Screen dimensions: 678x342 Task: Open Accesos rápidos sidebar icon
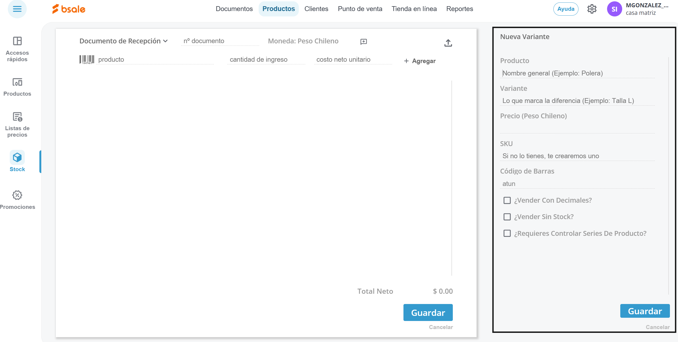point(17,41)
